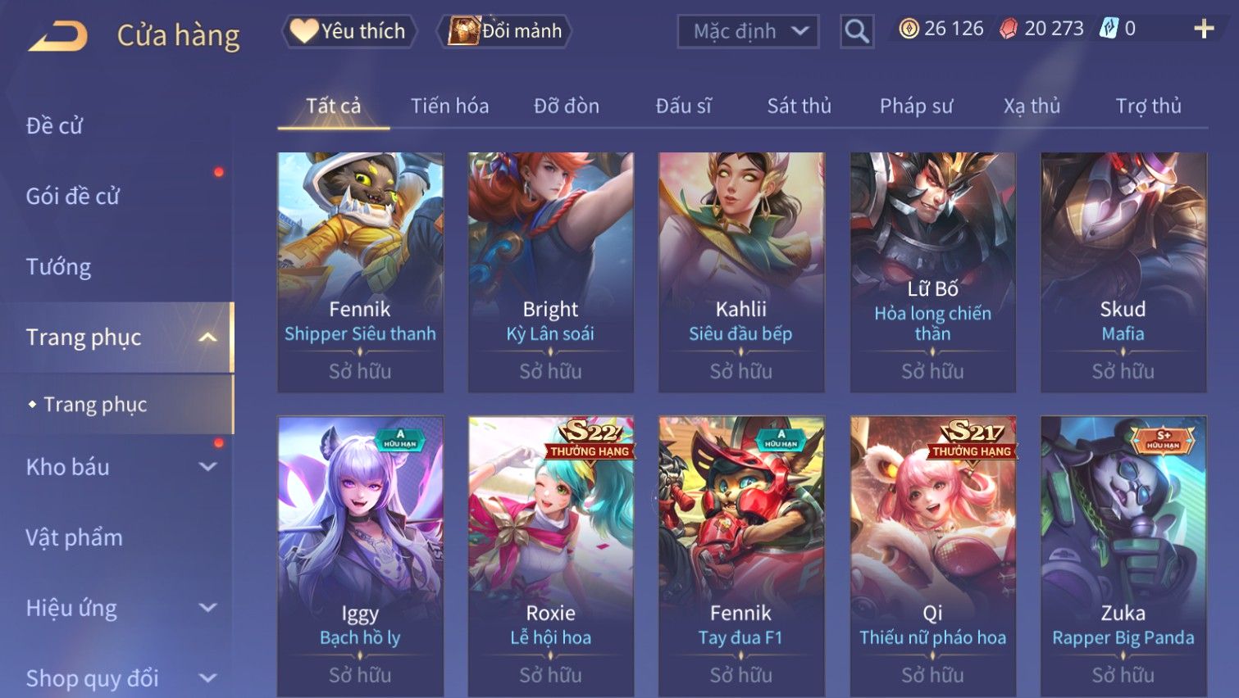This screenshot has width=1239, height=698.
Task: Collapse the Trang phục sidebar section
Action: pyautogui.click(x=208, y=337)
